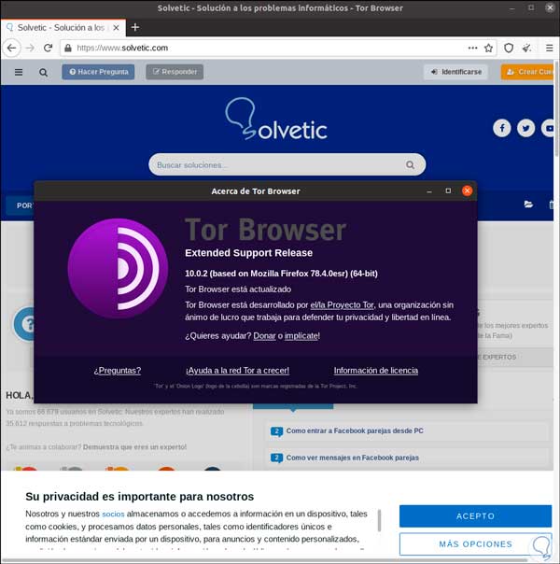The height and width of the screenshot is (564, 560).
Task: Click the implícate link
Action: click(301, 336)
